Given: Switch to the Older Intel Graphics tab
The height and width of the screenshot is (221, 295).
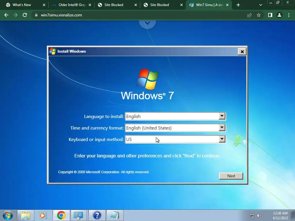Looking at the screenshot, I should pos(72,5).
